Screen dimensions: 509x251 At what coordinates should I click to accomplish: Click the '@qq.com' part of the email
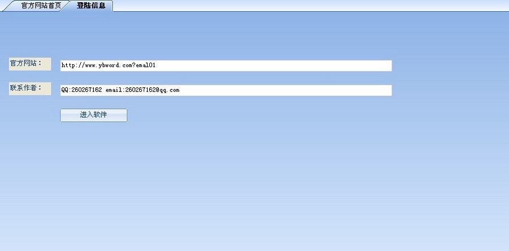(x=167, y=90)
